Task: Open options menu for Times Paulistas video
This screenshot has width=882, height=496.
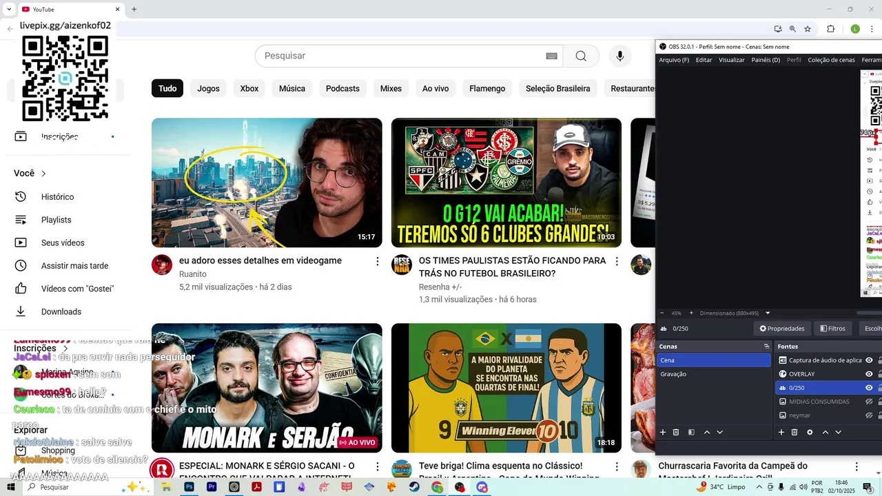Action: [x=617, y=261]
